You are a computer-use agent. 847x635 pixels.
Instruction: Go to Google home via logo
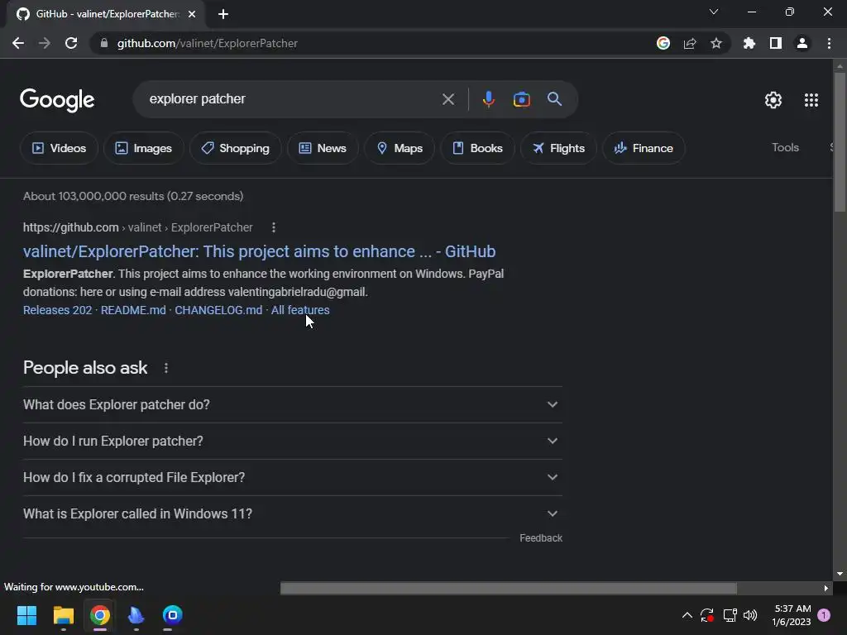click(57, 100)
